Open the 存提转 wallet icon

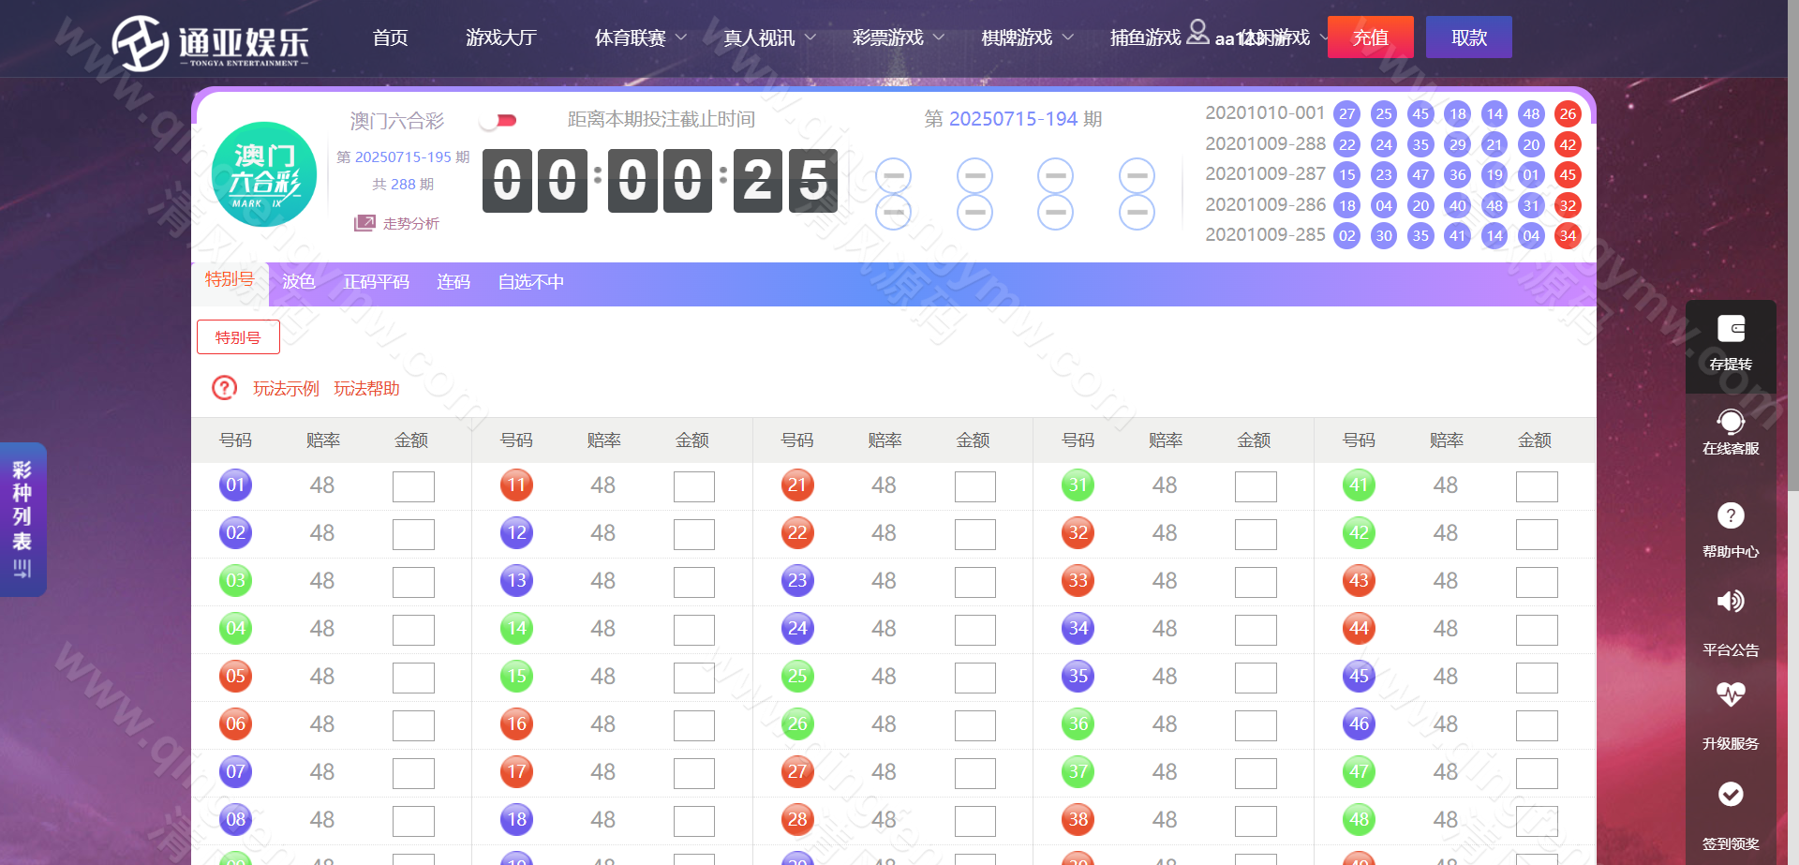tap(1731, 329)
